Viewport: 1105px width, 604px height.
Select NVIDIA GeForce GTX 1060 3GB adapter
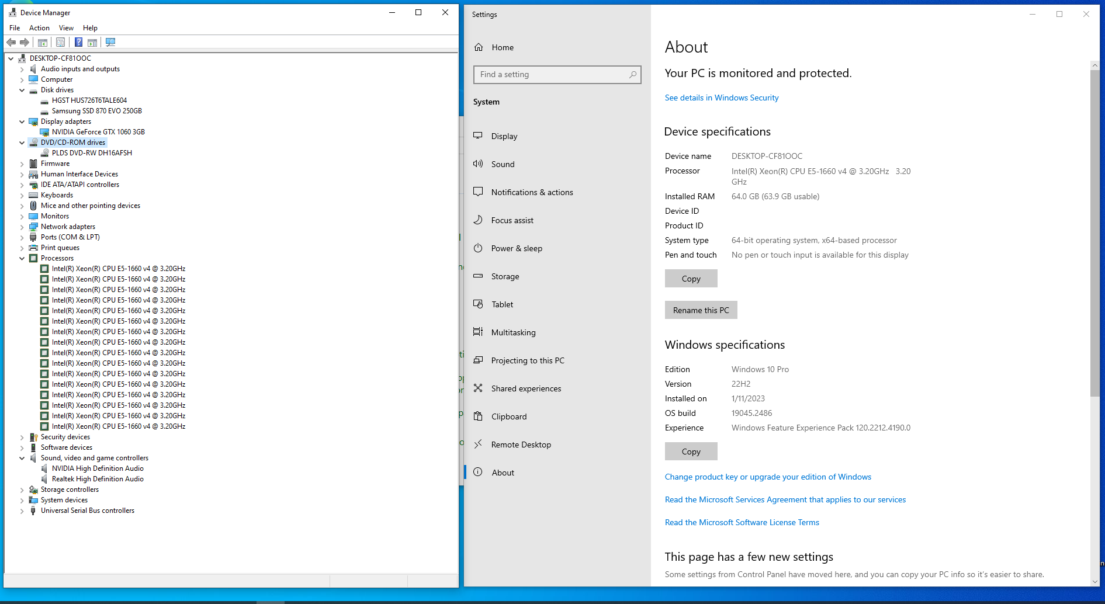click(x=98, y=132)
